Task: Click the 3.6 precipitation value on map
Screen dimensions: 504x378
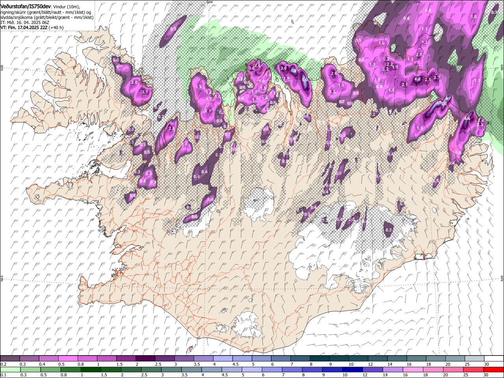Action: point(252,68)
